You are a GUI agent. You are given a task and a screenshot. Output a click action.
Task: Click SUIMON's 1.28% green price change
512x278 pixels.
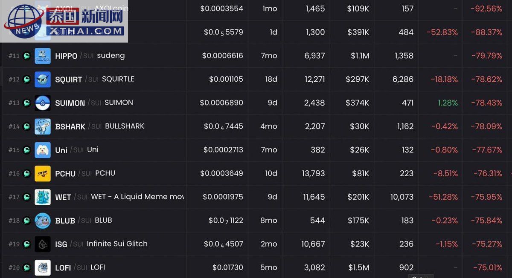click(x=448, y=103)
